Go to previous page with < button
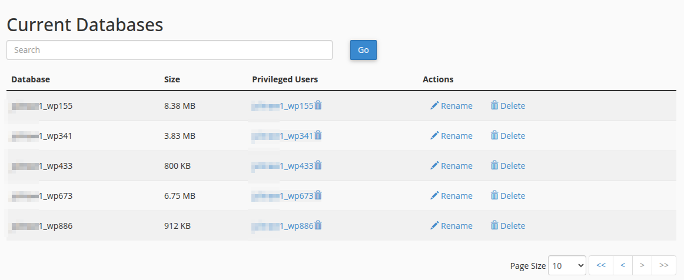This screenshot has width=684, height=280. 623,265
